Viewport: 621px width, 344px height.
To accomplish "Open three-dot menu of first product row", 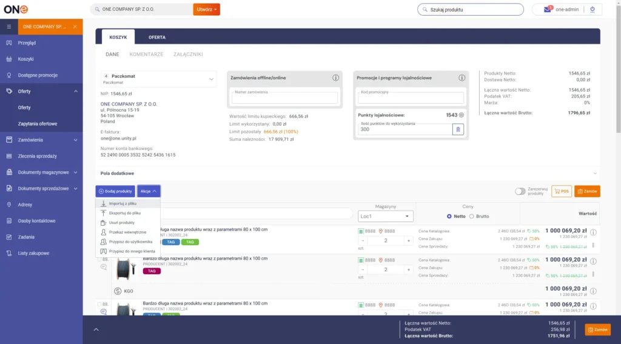I will pyautogui.click(x=593, y=246).
